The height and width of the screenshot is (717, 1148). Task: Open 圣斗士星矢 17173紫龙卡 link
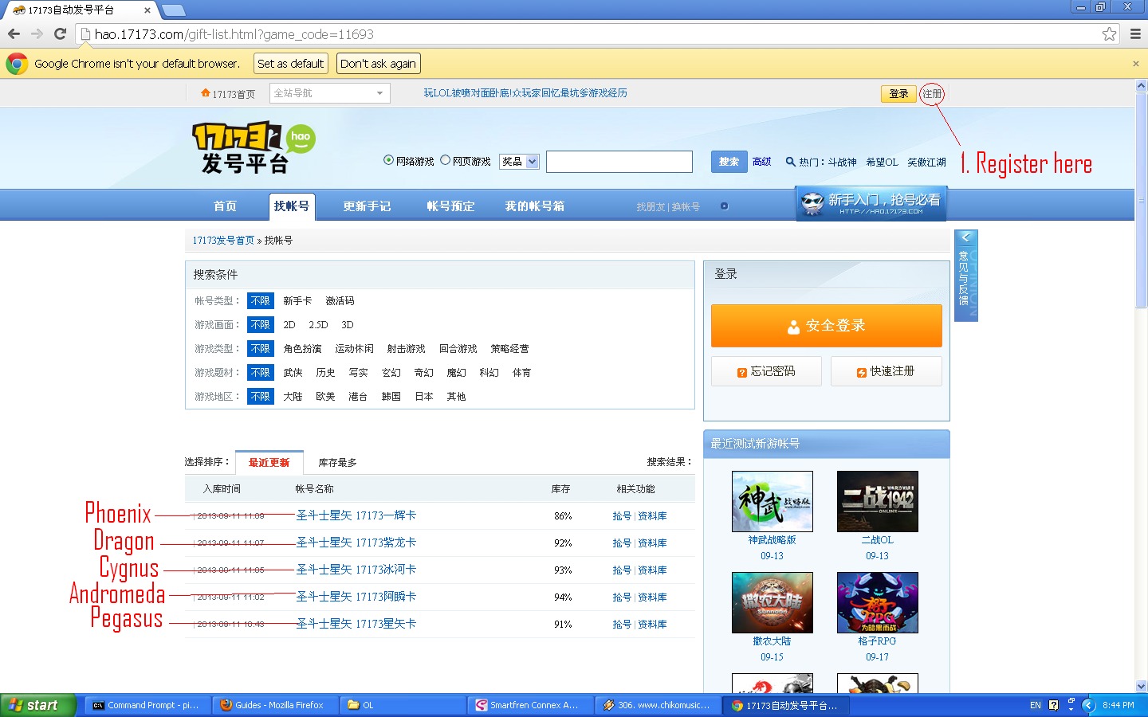(356, 543)
